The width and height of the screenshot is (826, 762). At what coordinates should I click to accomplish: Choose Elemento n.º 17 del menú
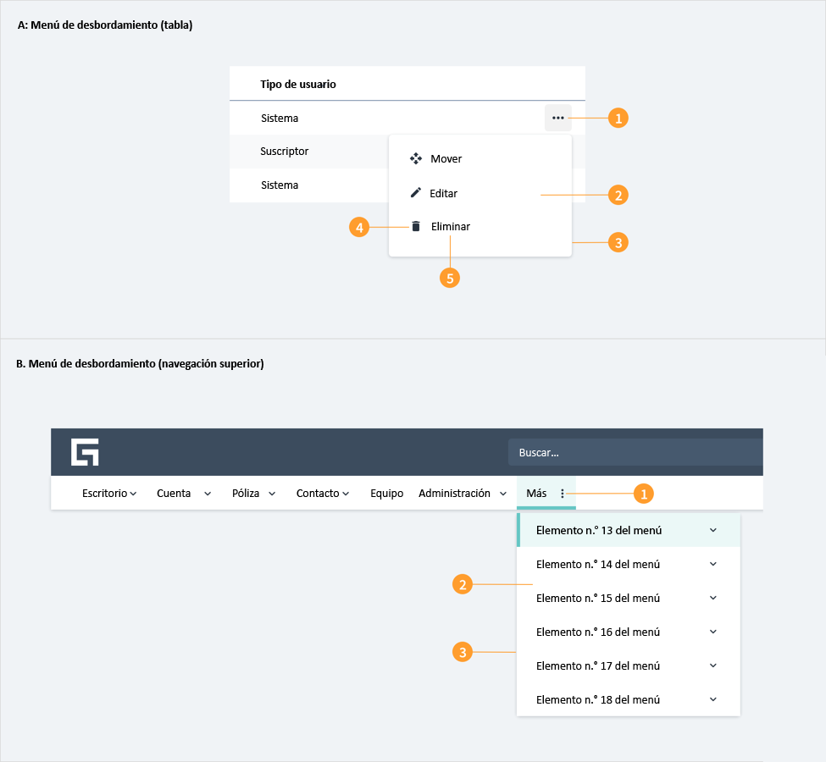click(629, 665)
